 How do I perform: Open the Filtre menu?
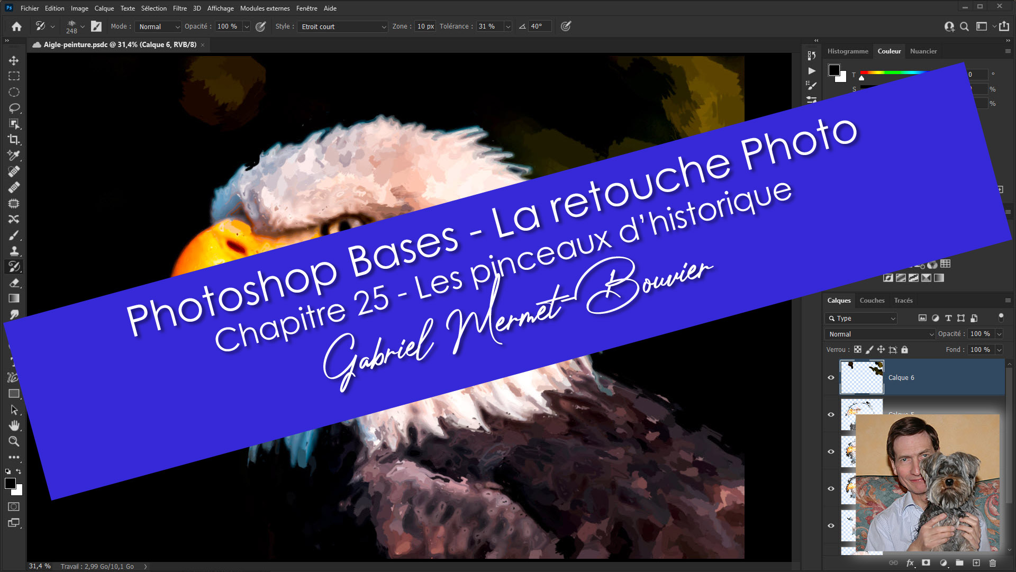pyautogui.click(x=179, y=8)
